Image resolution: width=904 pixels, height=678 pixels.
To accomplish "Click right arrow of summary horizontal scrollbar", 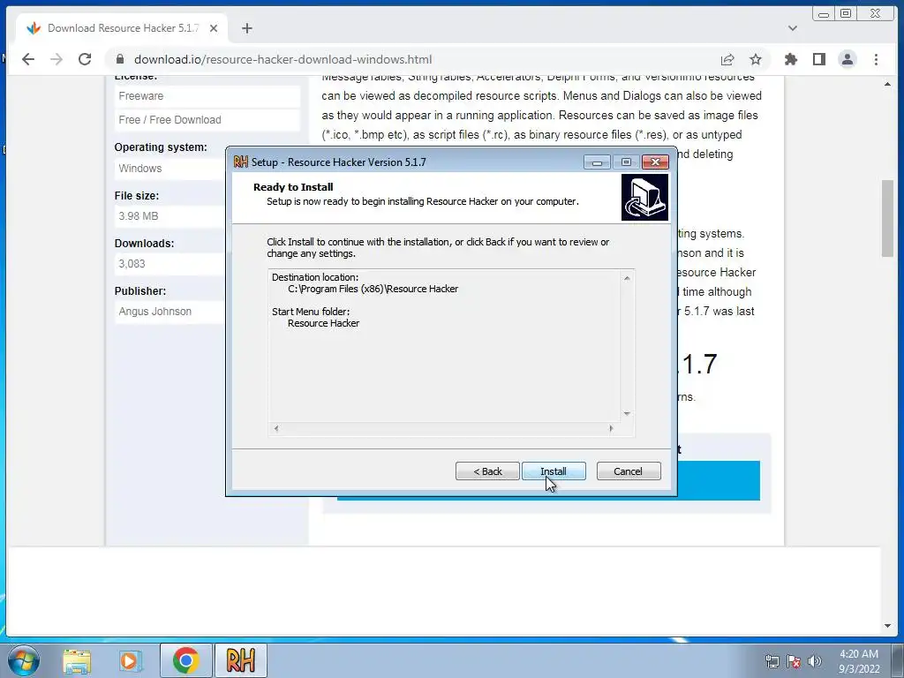I will pos(611,428).
